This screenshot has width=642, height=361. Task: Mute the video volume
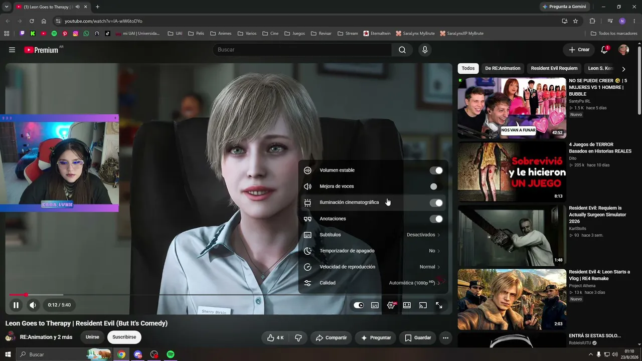tap(33, 305)
